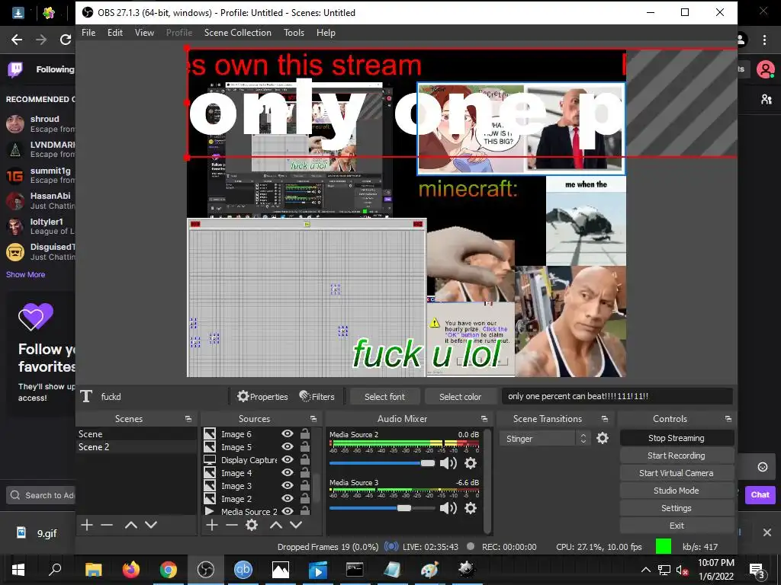The height and width of the screenshot is (585, 781).
Task: Lock the Image 3 source
Action: pos(305,485)
